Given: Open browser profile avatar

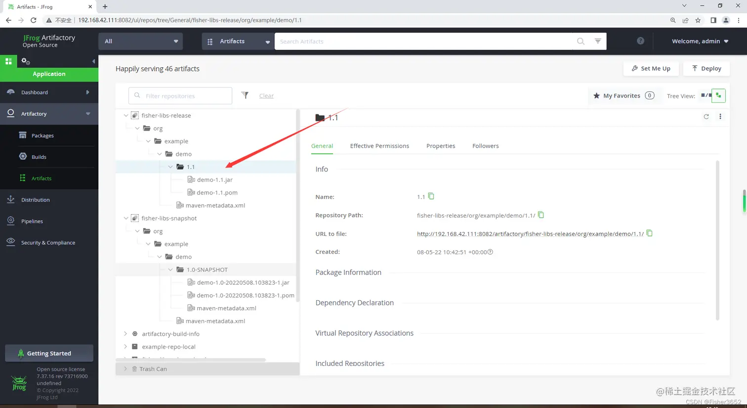Looking at the screenshot, I should coord(726,20).
